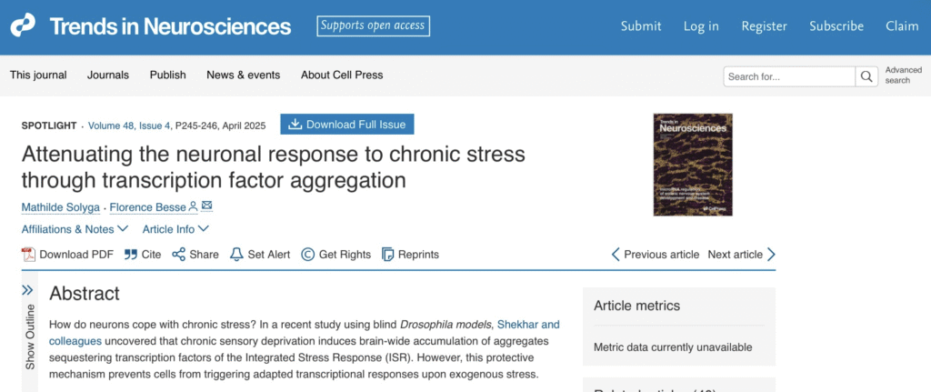Click the Download PDF icon

pyautogui.click(x=28, y=254)
